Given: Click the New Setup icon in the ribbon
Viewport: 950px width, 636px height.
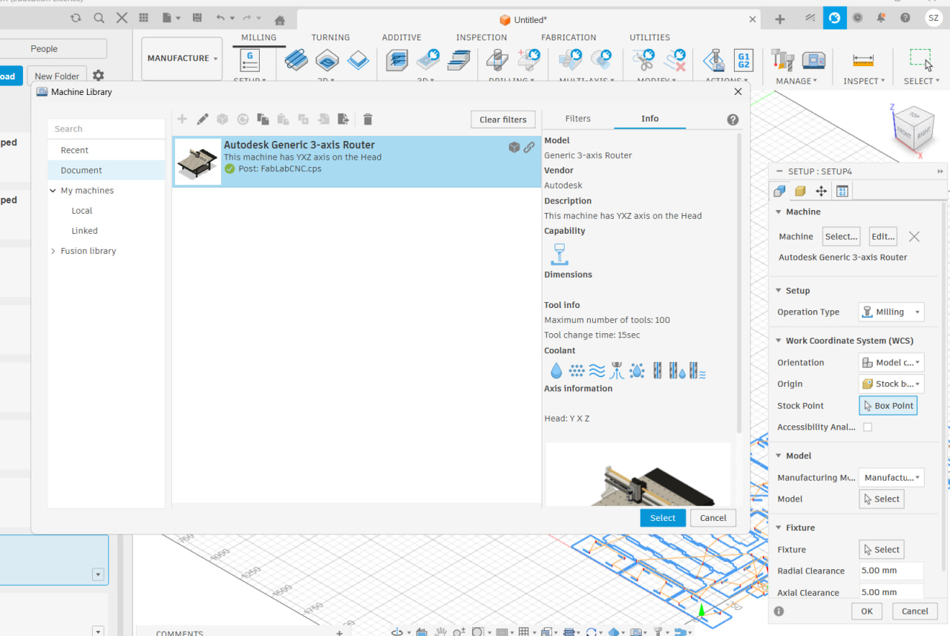Looking at the screenshot, I should click(250, 60).
